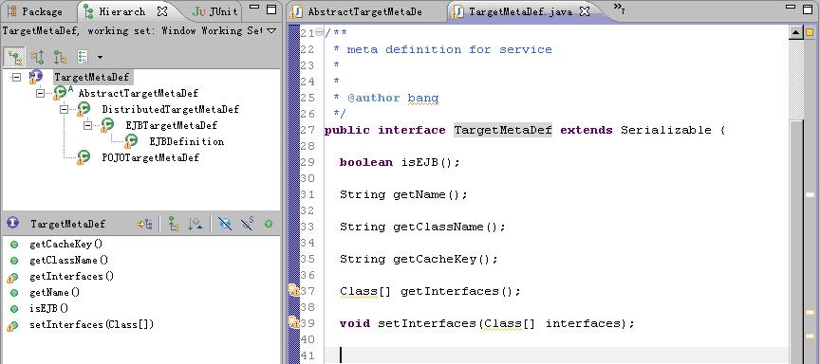This screenshot has width=820, height=364.
Task: Show the hidden editors list chevron
Action: click(619, 8)
